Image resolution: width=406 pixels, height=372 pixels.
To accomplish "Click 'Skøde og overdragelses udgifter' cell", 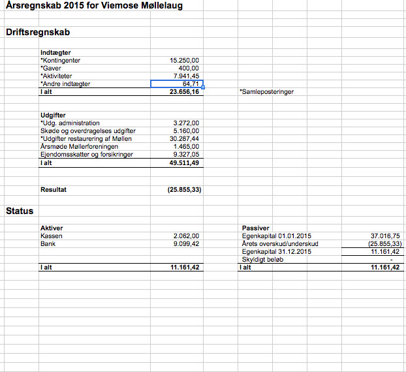I will pyautogui.click(x=88, y=131).
